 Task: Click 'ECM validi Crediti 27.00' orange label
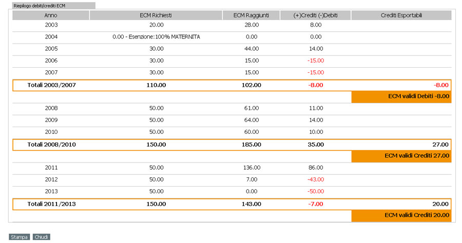[x=401, y=156]
